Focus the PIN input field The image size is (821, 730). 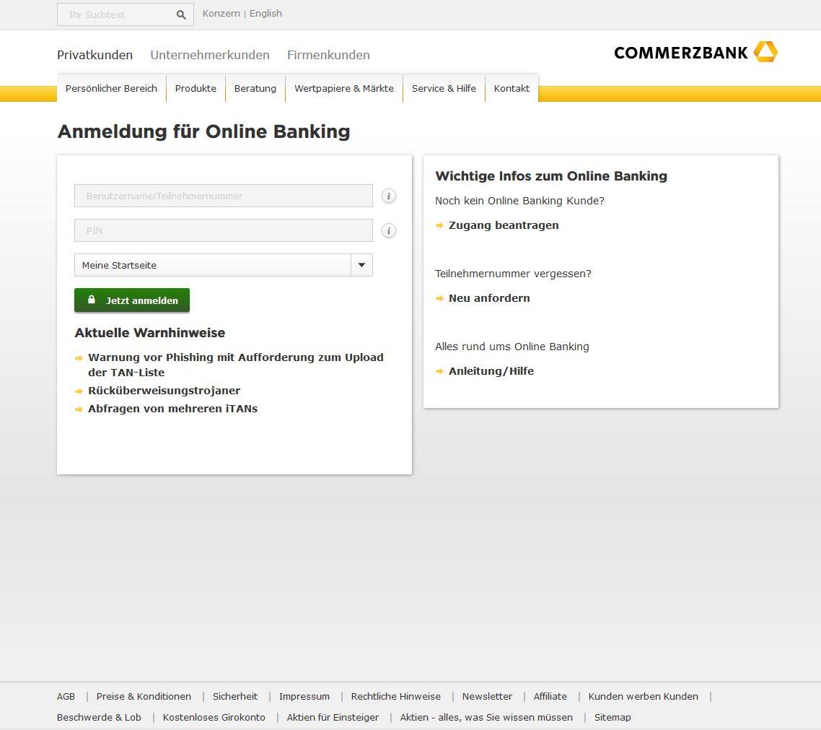pyautogui.click(x=224, y=230)
